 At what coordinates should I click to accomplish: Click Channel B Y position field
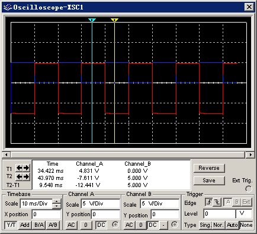click(x=165, y=214)
